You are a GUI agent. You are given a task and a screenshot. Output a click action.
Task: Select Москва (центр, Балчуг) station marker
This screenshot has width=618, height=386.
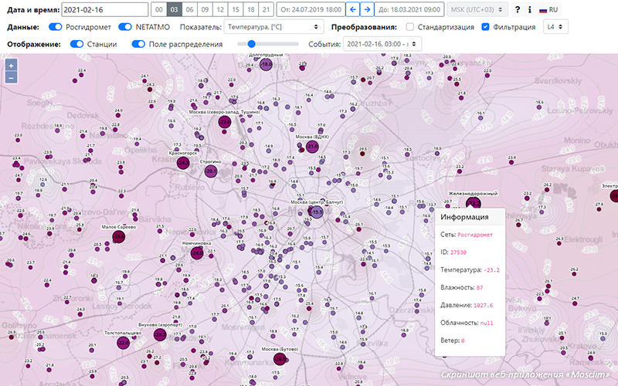click(317, 212)
